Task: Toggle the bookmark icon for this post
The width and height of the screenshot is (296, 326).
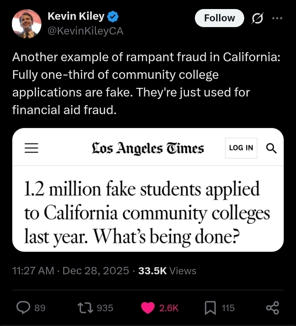Action: click(210, 308)
